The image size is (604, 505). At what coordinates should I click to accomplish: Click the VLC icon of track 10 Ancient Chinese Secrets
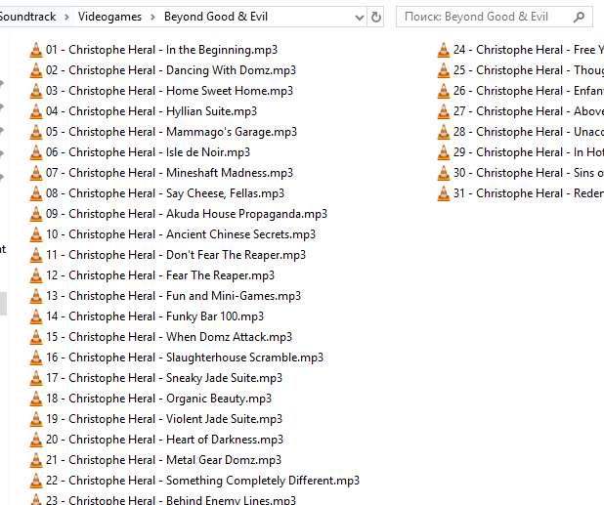point(36,234)
